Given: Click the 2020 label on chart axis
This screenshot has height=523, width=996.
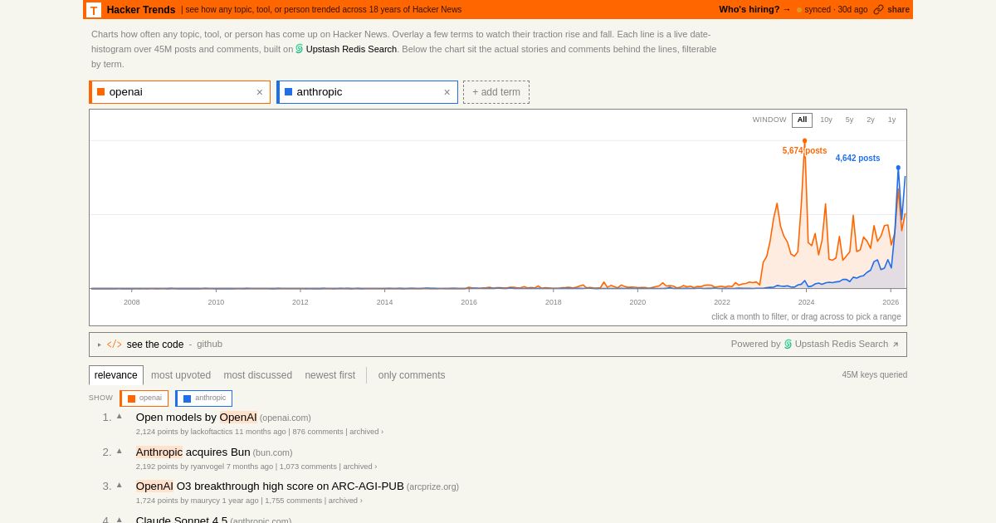Looking at the screenshot, I should [x=637, y=302].
